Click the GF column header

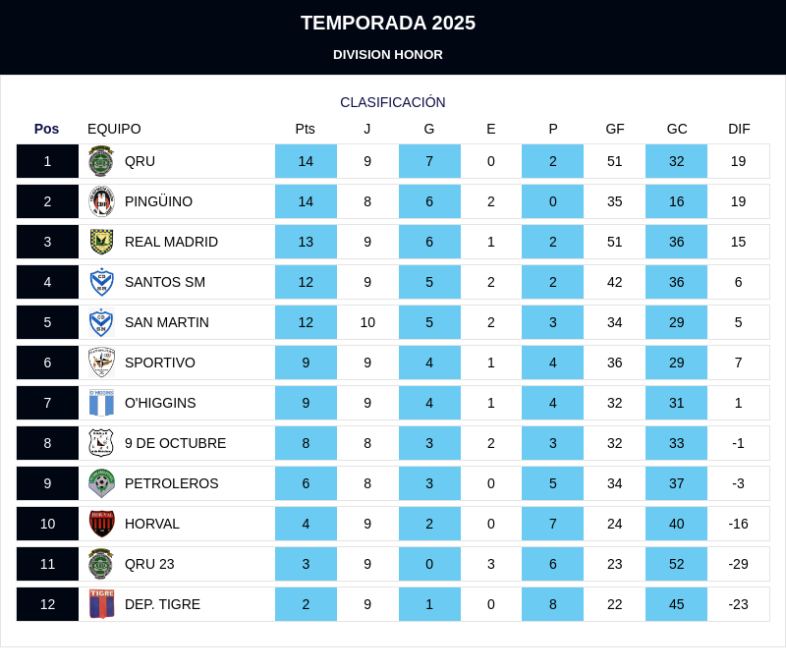click(615, 129)
